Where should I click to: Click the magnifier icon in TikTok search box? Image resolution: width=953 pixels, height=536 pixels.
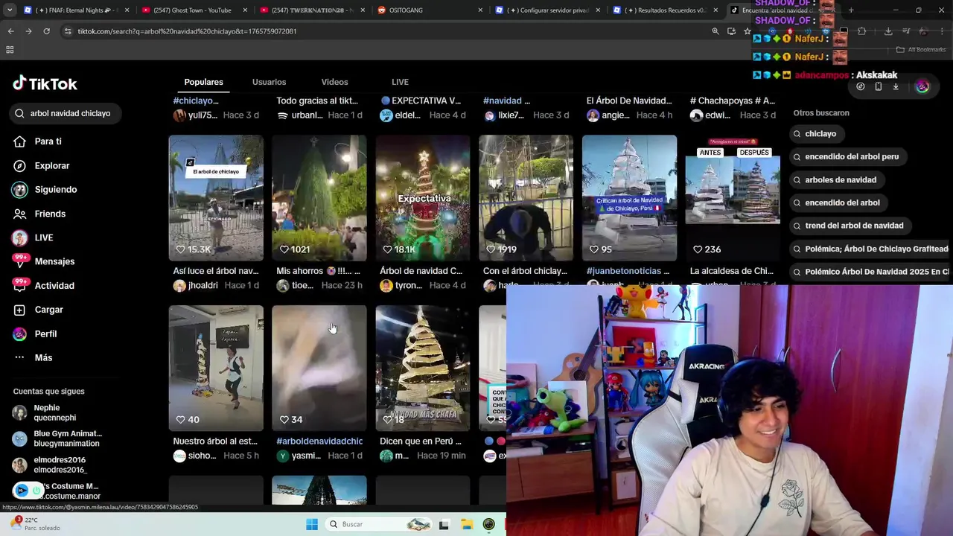[19, 113]
